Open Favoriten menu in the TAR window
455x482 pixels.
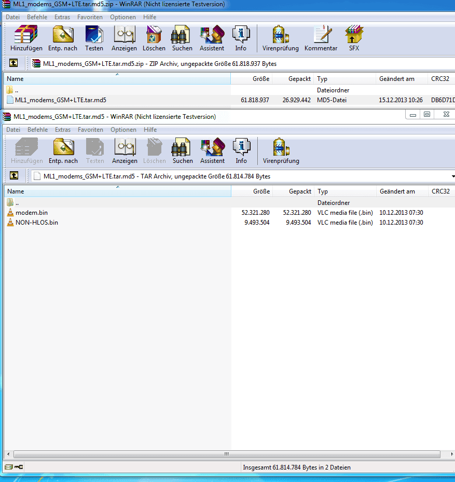click(x=90, y=129)
